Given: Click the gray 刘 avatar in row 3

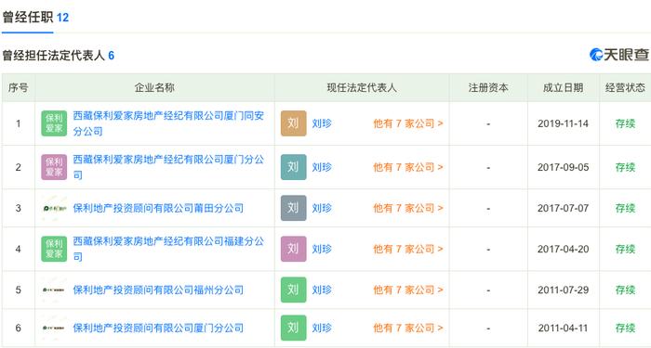Looking at the screenshot, I should 294,208.
